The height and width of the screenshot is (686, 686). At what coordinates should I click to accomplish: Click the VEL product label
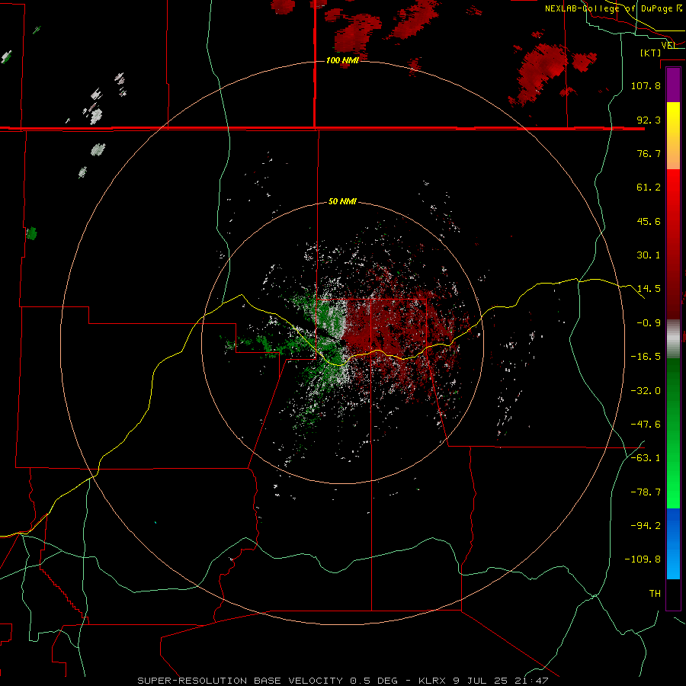(x=669, y=45)
